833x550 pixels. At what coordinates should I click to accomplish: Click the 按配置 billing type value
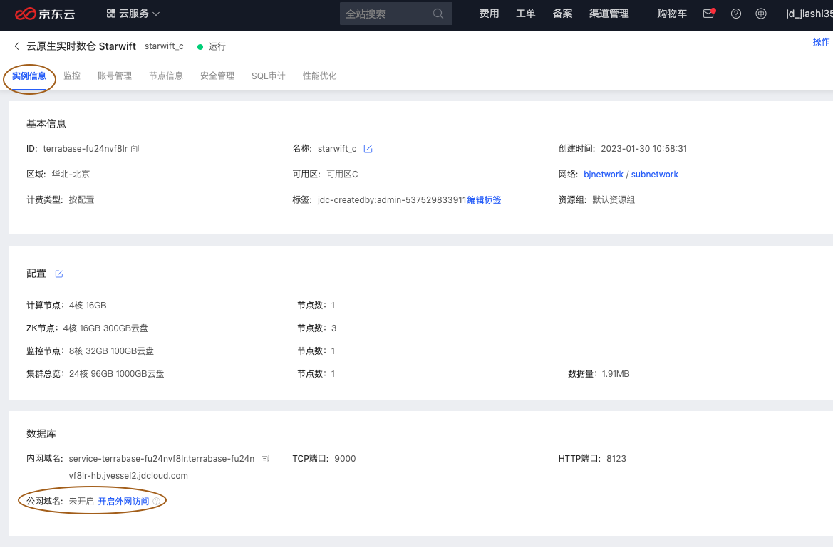click(81, 199)
